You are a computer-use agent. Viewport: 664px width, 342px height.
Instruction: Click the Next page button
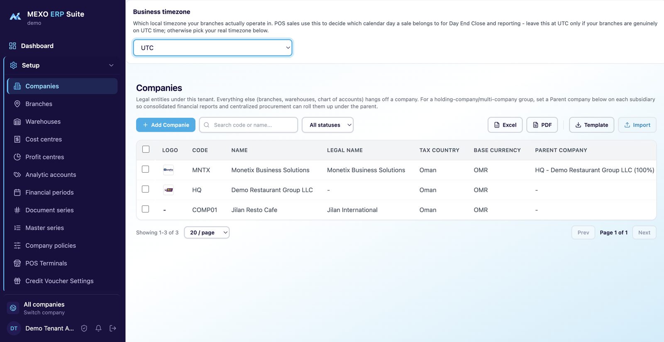coord(644,232)
